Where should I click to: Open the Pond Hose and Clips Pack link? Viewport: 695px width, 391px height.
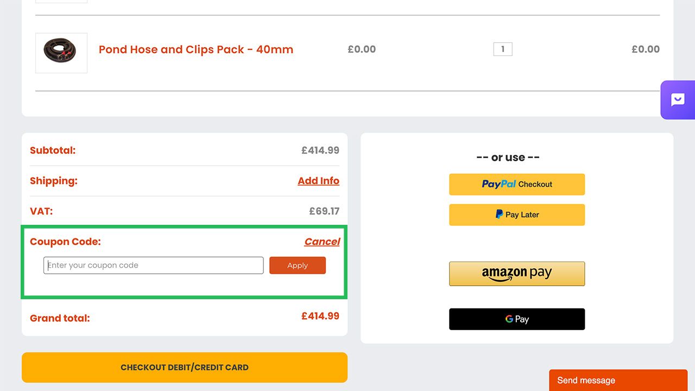(195, 49)
